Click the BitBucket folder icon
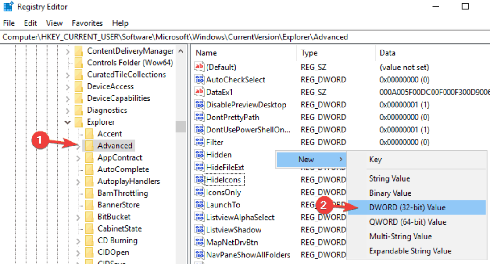Screen dimensions: 490x264 coord(89,217)
